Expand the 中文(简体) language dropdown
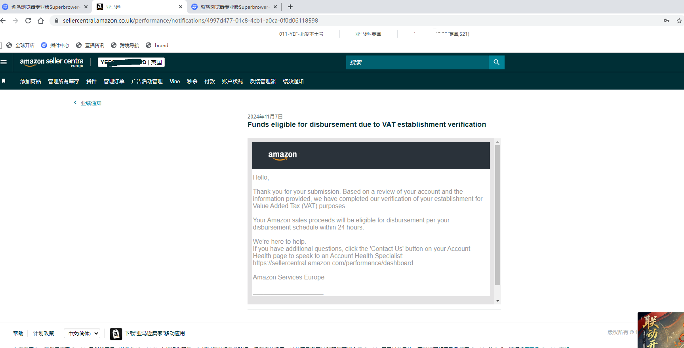 pyautogui.click(x=82, y=333)
